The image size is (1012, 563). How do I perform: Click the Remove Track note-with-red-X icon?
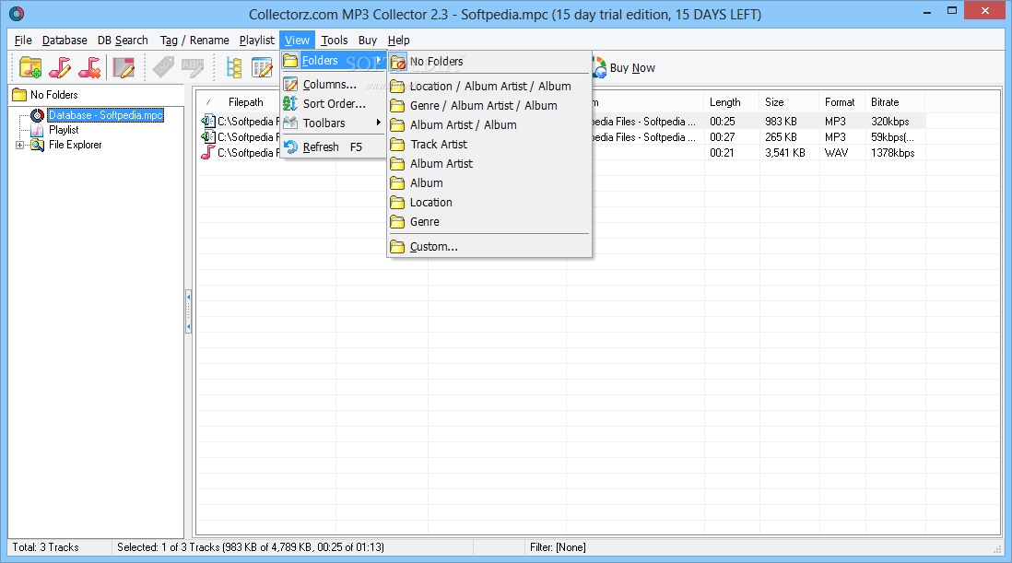click(89, 67)
